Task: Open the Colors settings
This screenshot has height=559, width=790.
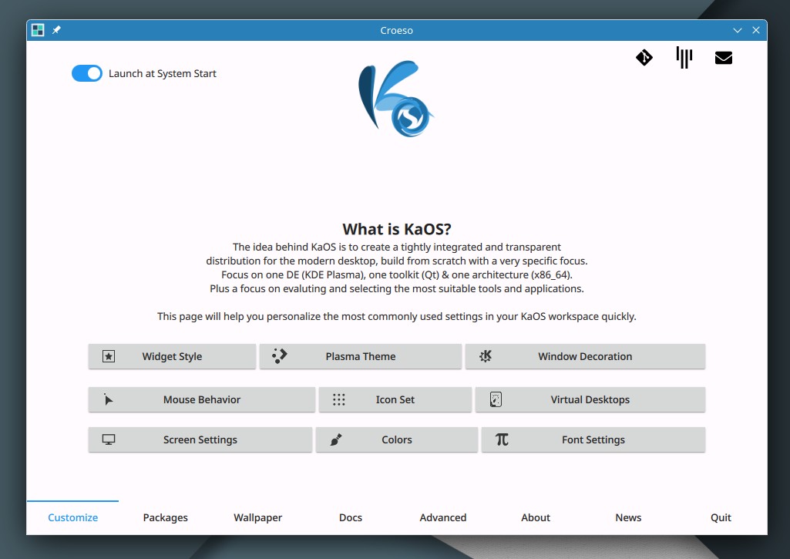Action: point(396,439)
